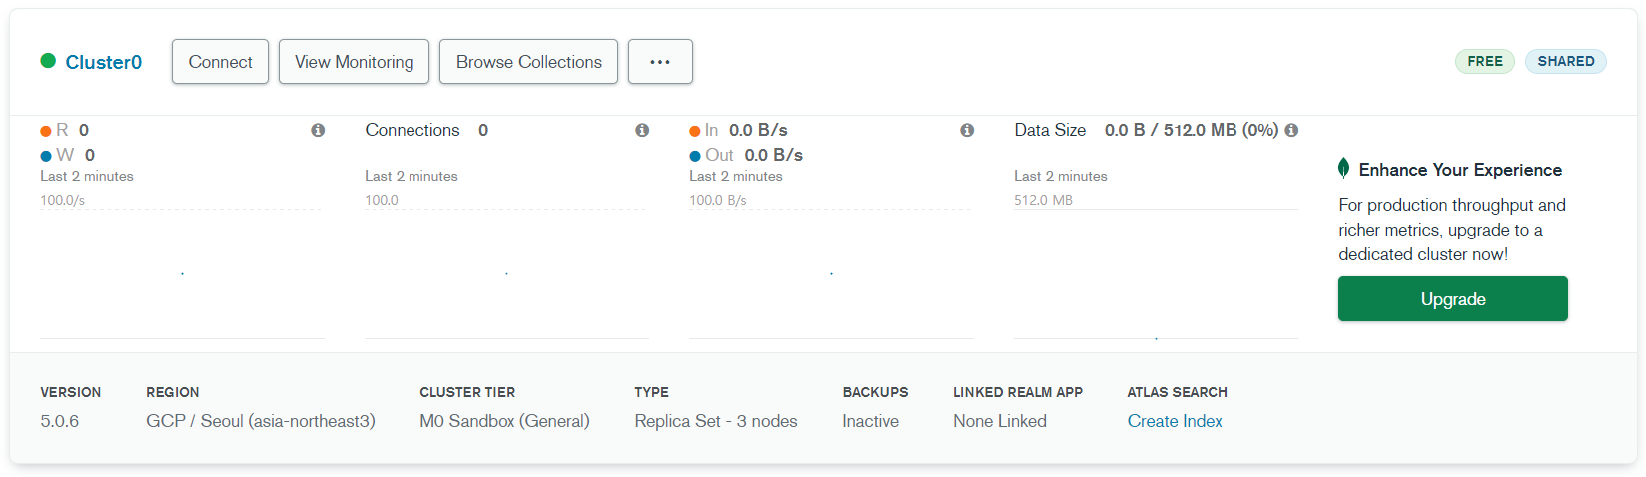Click the Inactive backups status

pos(870,421)
